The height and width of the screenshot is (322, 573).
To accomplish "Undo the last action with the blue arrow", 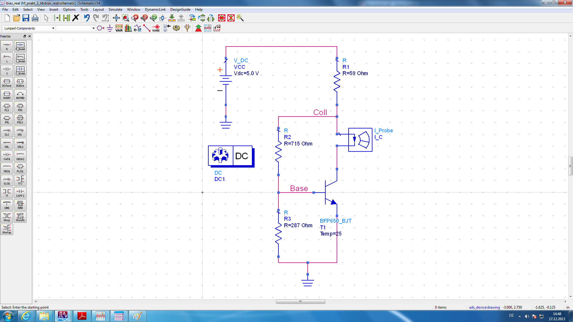I will (x=87, y=18).
